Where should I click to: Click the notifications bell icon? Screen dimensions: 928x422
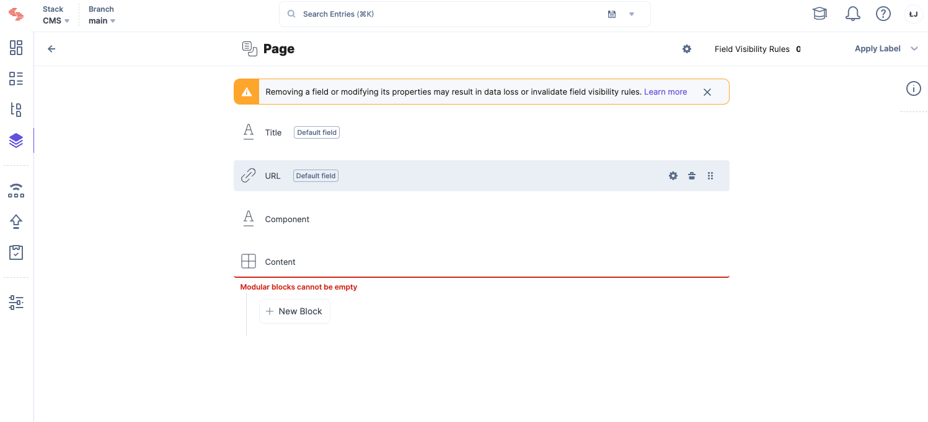click(x=852, y=14)
